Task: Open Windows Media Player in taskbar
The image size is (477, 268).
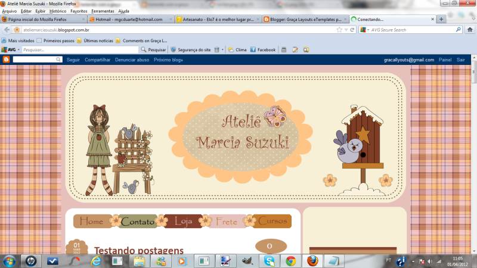Action: pos(182,261)
